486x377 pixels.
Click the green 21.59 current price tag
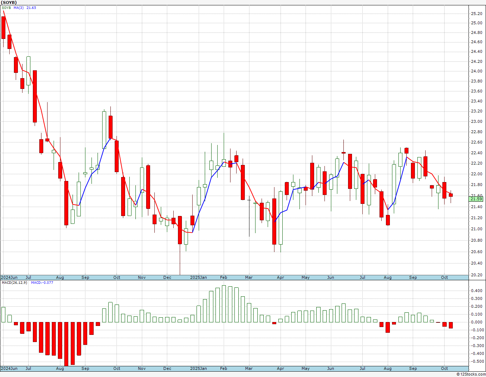[477, 199]
